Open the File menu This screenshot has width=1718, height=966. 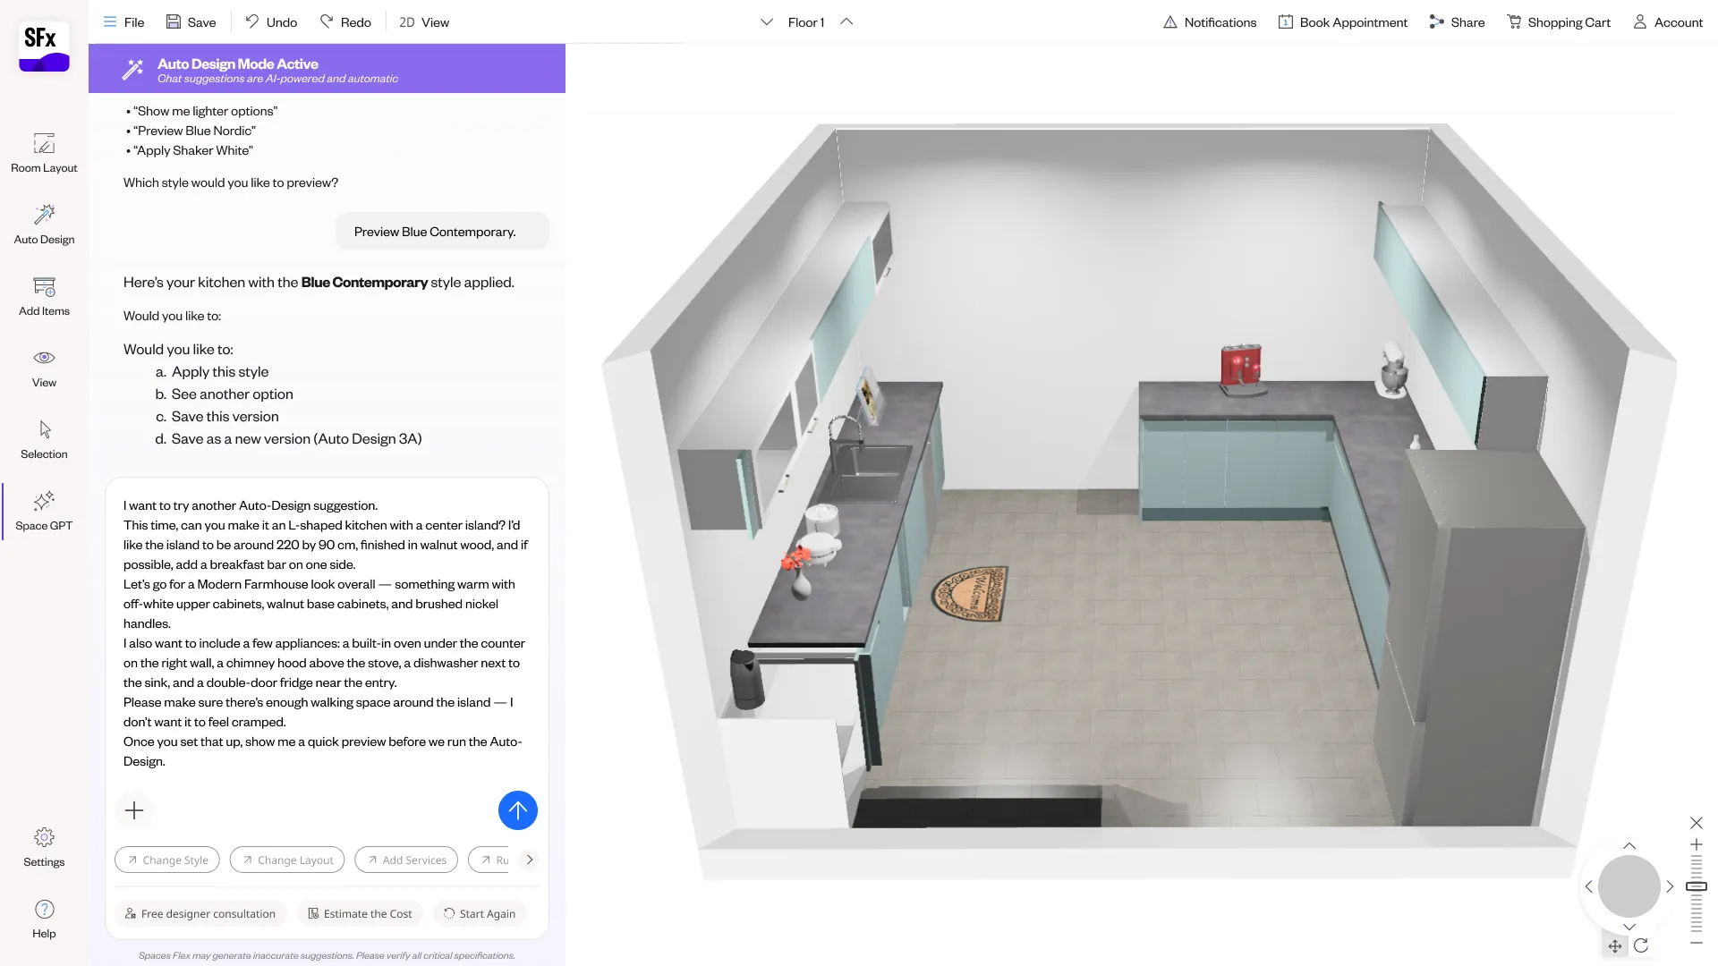(x=123, y=22)
